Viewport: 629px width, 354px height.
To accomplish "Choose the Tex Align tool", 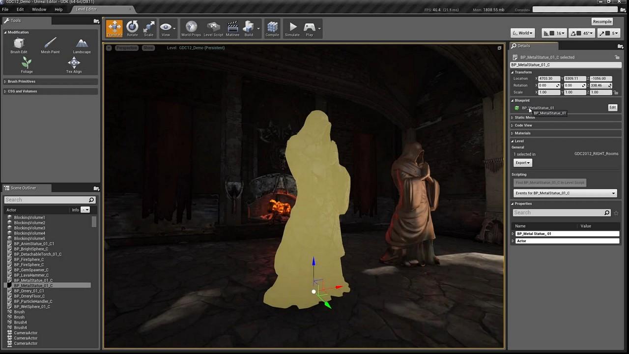I will 74,65.
